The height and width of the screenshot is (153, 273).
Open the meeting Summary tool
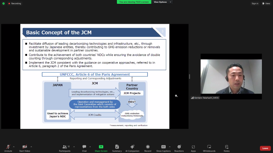pyautogui.click(x=117, y=148)
